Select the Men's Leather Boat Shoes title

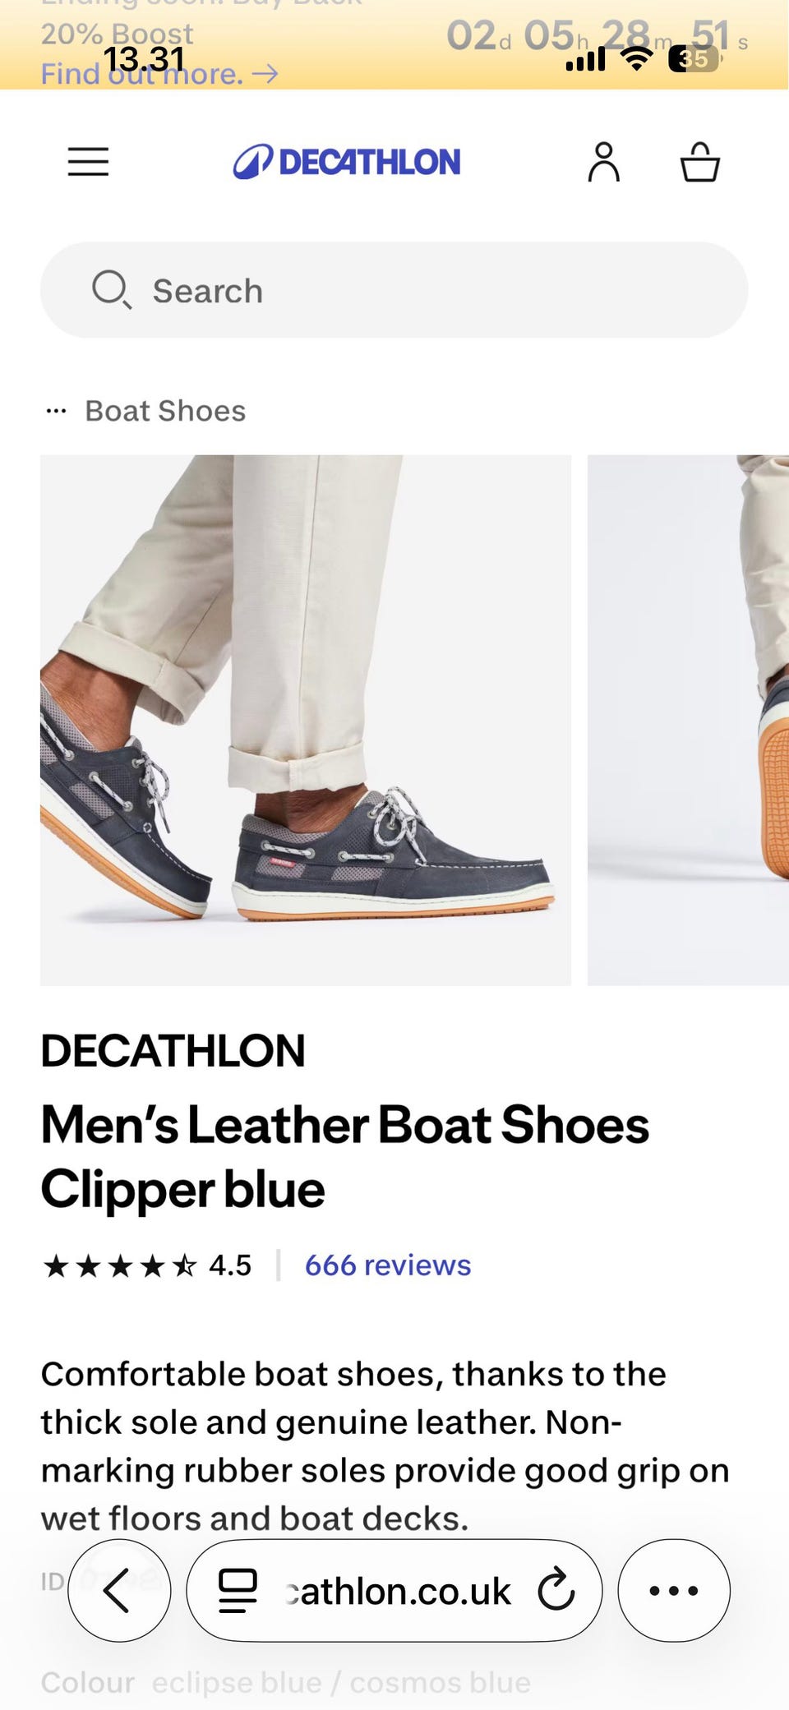[x=345, y=1157]
